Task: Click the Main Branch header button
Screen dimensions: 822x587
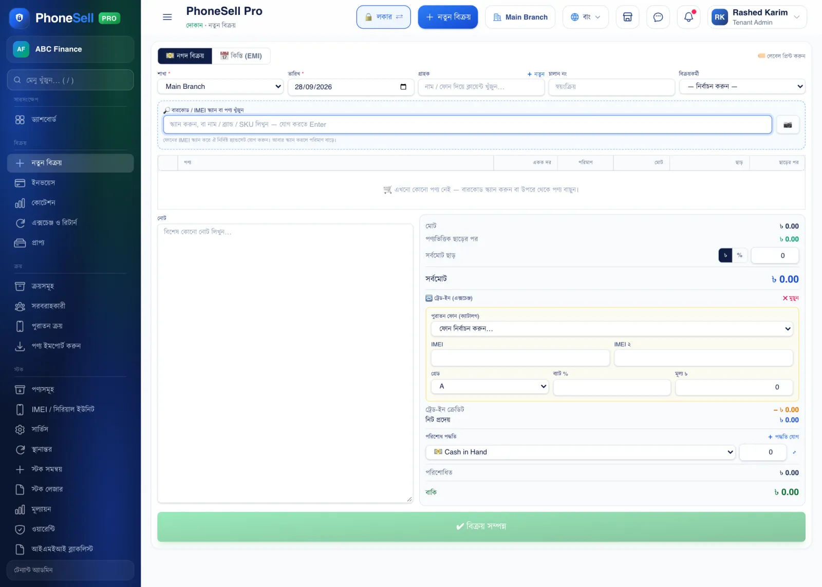Action: point(520,17)
